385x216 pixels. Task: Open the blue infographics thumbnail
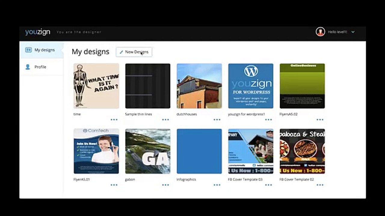point(199,151)
